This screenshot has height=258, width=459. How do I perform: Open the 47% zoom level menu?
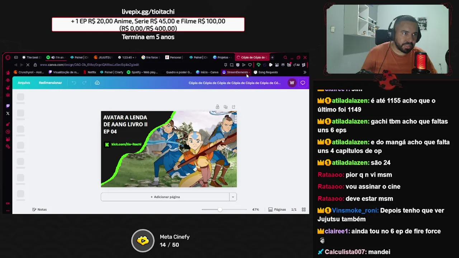point(255,209)
